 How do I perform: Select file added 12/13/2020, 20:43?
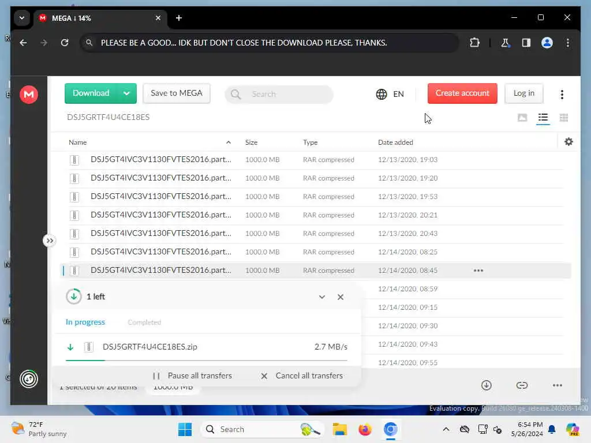pyautogui.click(x=316, y=234)
